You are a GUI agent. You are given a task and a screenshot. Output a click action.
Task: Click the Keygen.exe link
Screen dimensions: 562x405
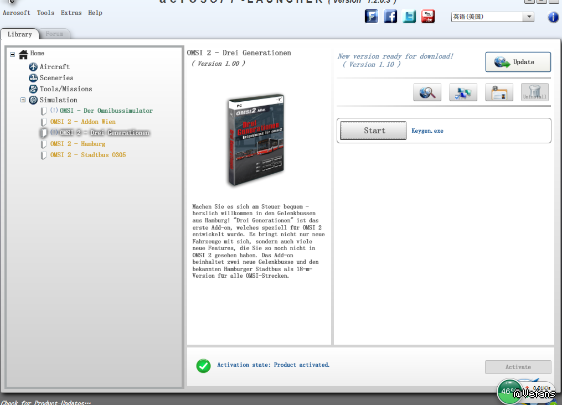point(427,131)
